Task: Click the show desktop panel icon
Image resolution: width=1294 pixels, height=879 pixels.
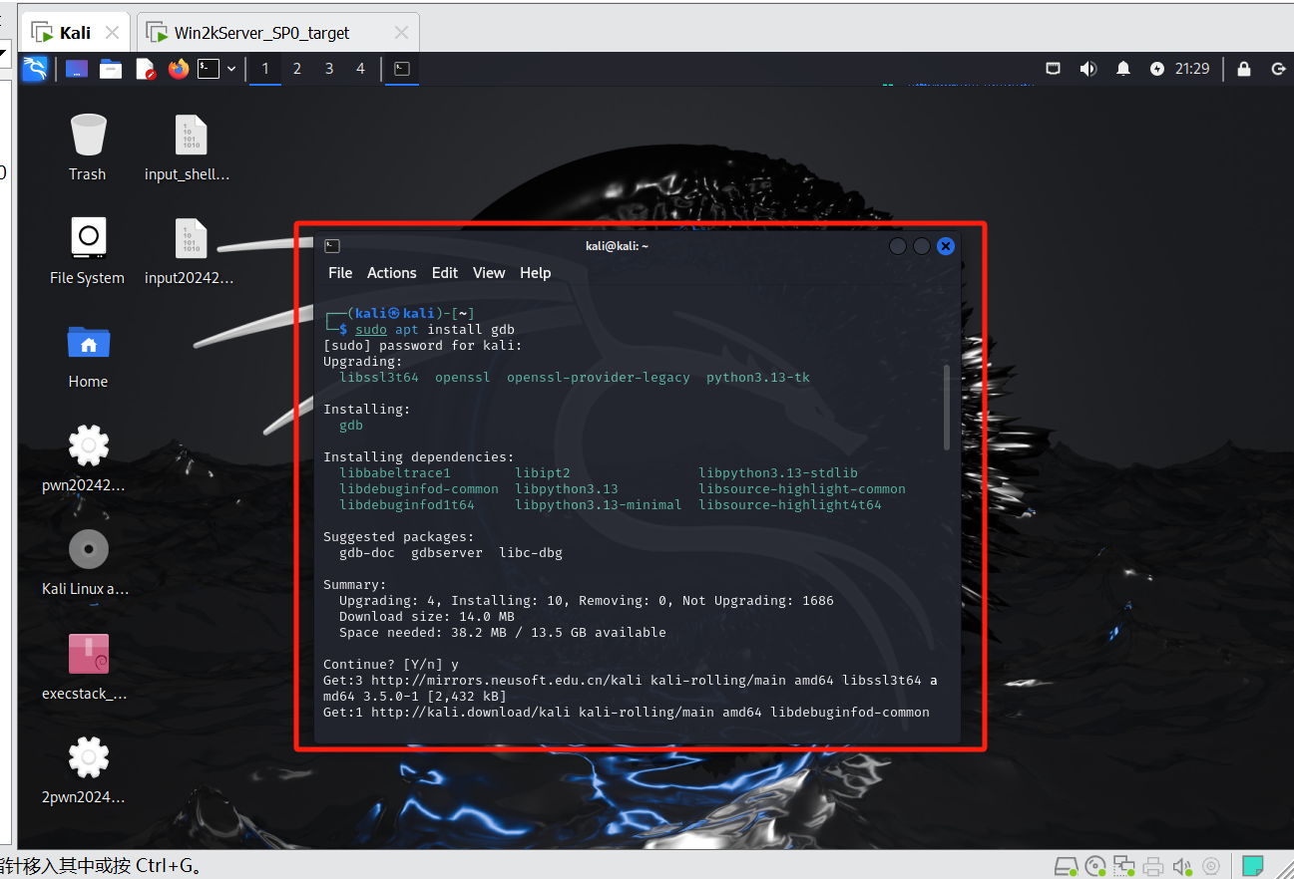Action: (77, 69)
